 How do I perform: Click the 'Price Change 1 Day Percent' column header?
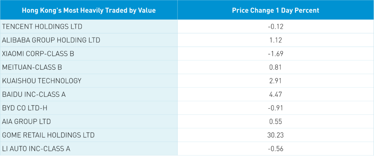click(275, 11)
